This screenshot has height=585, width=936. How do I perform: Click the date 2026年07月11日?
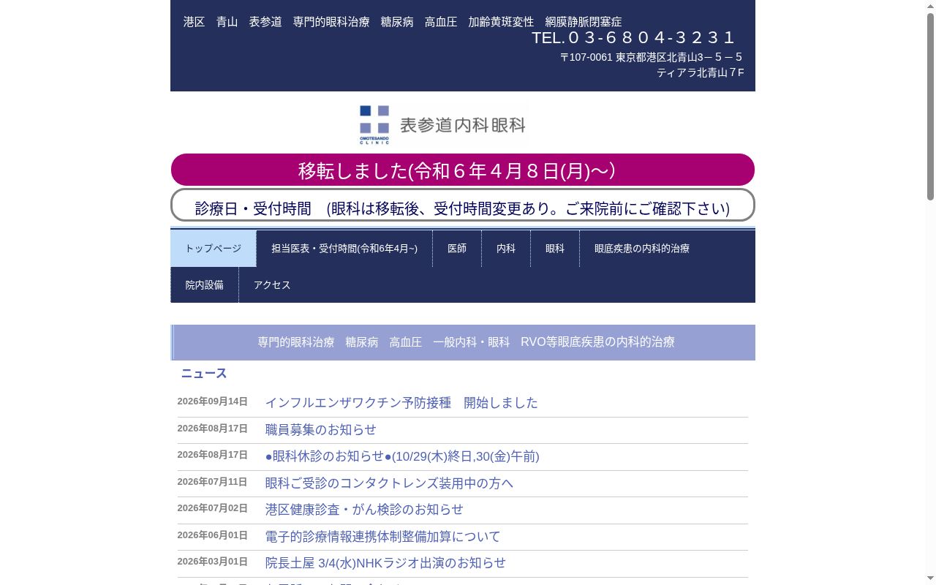pyautogui.click(x=213, y=482)
